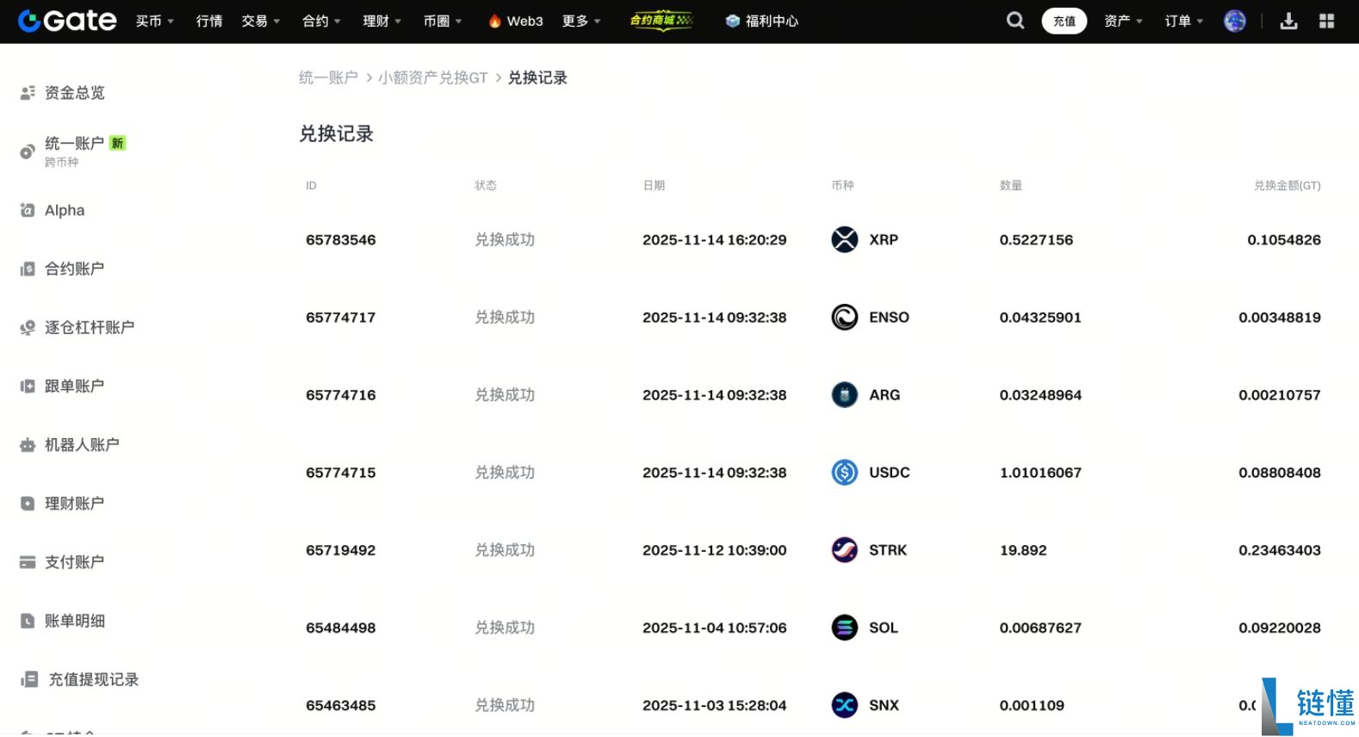The width and height of the screenshot is (1359, 737).
Task: Click quantity 1.01016067 in USDC row
Action: (x=1040, y=472)
